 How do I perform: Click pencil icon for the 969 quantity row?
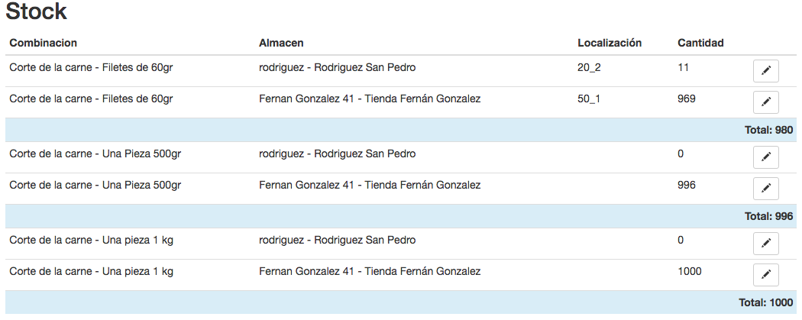coord(766,102)
